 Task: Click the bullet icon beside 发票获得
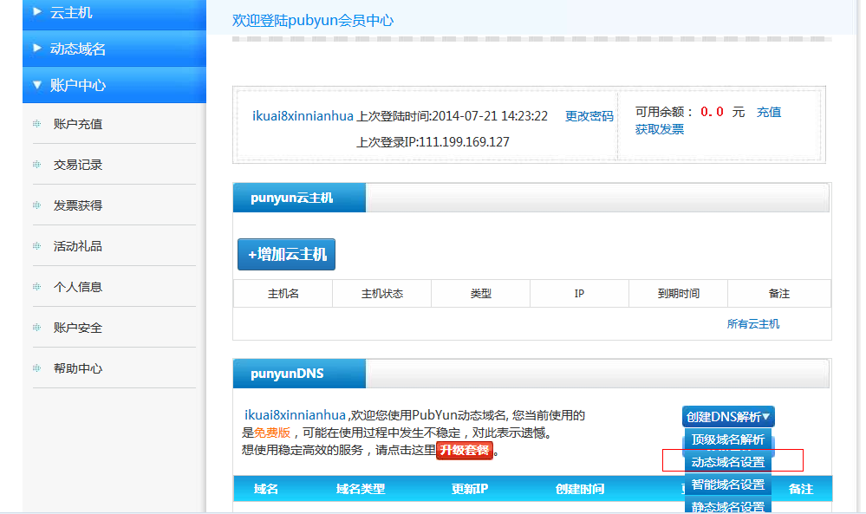click(37, 205)
